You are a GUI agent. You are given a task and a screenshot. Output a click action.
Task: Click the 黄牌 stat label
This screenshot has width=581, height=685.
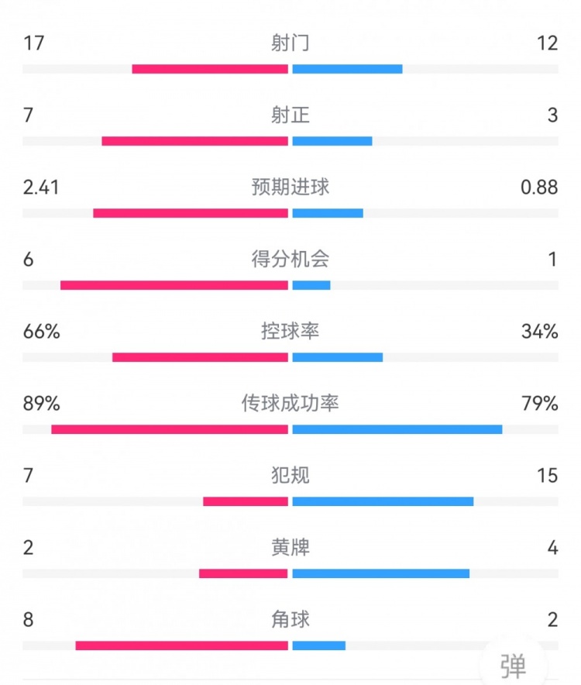[290, 548]
